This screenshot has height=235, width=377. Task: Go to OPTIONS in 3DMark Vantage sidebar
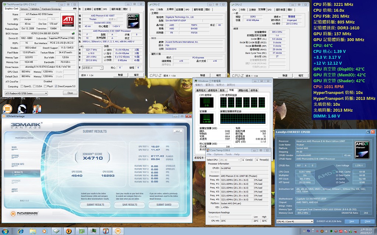(x=15, y=156)
